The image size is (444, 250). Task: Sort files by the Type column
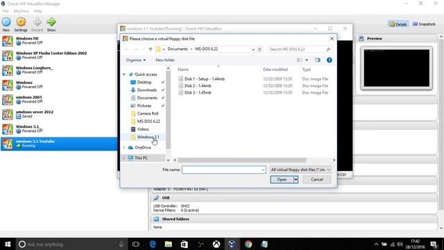click(307, 69)
